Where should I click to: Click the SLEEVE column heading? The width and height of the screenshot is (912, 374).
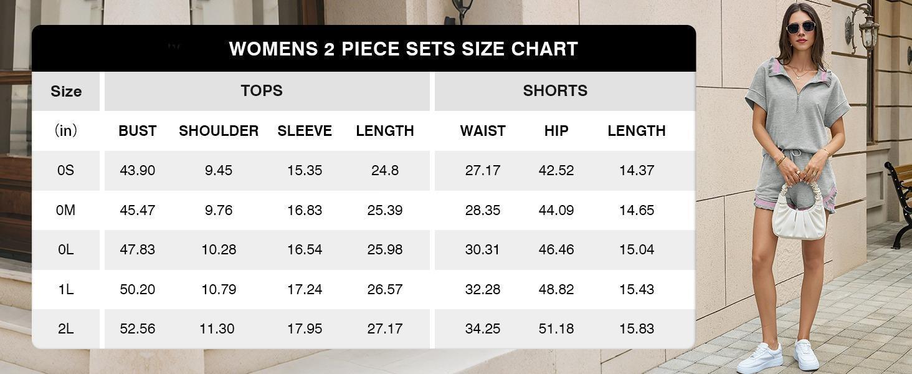305,131
